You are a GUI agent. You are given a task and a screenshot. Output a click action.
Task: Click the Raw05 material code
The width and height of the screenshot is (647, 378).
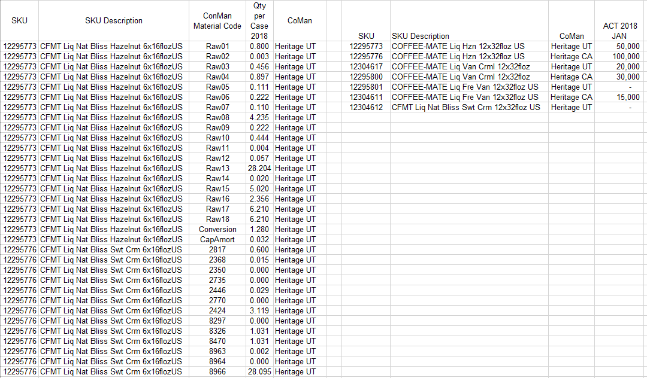pyautogui.click(x=217, y=87)
